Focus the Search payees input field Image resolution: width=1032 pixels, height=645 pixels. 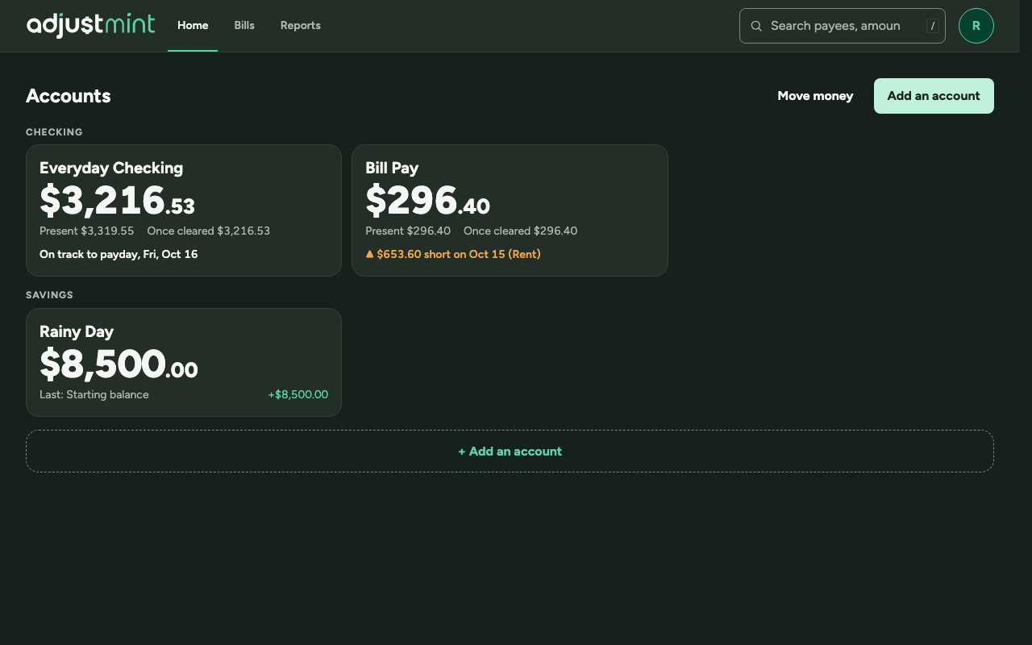pos(843,26)
